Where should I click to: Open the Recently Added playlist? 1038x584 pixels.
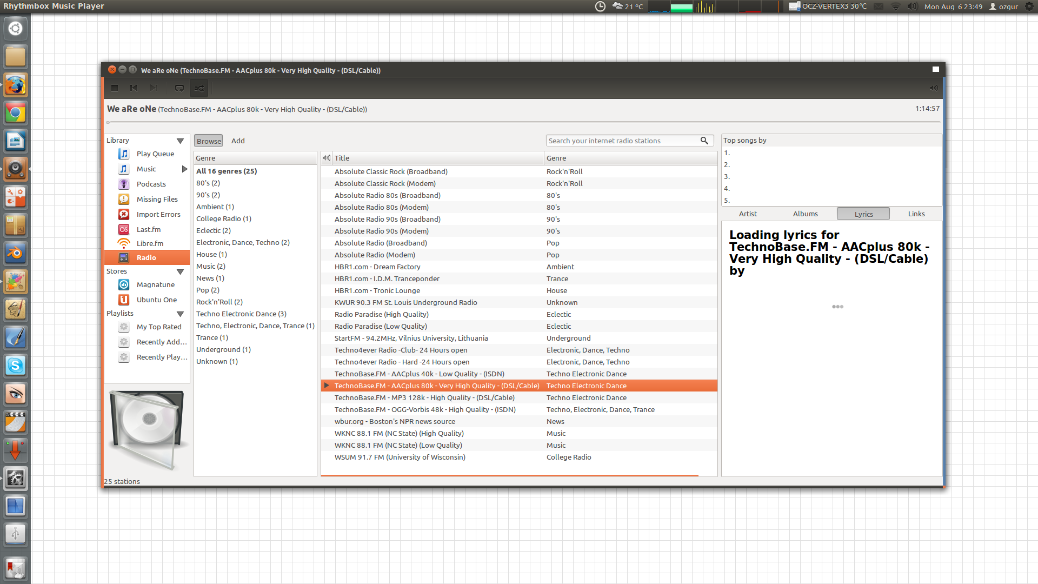tap(147, 342)
